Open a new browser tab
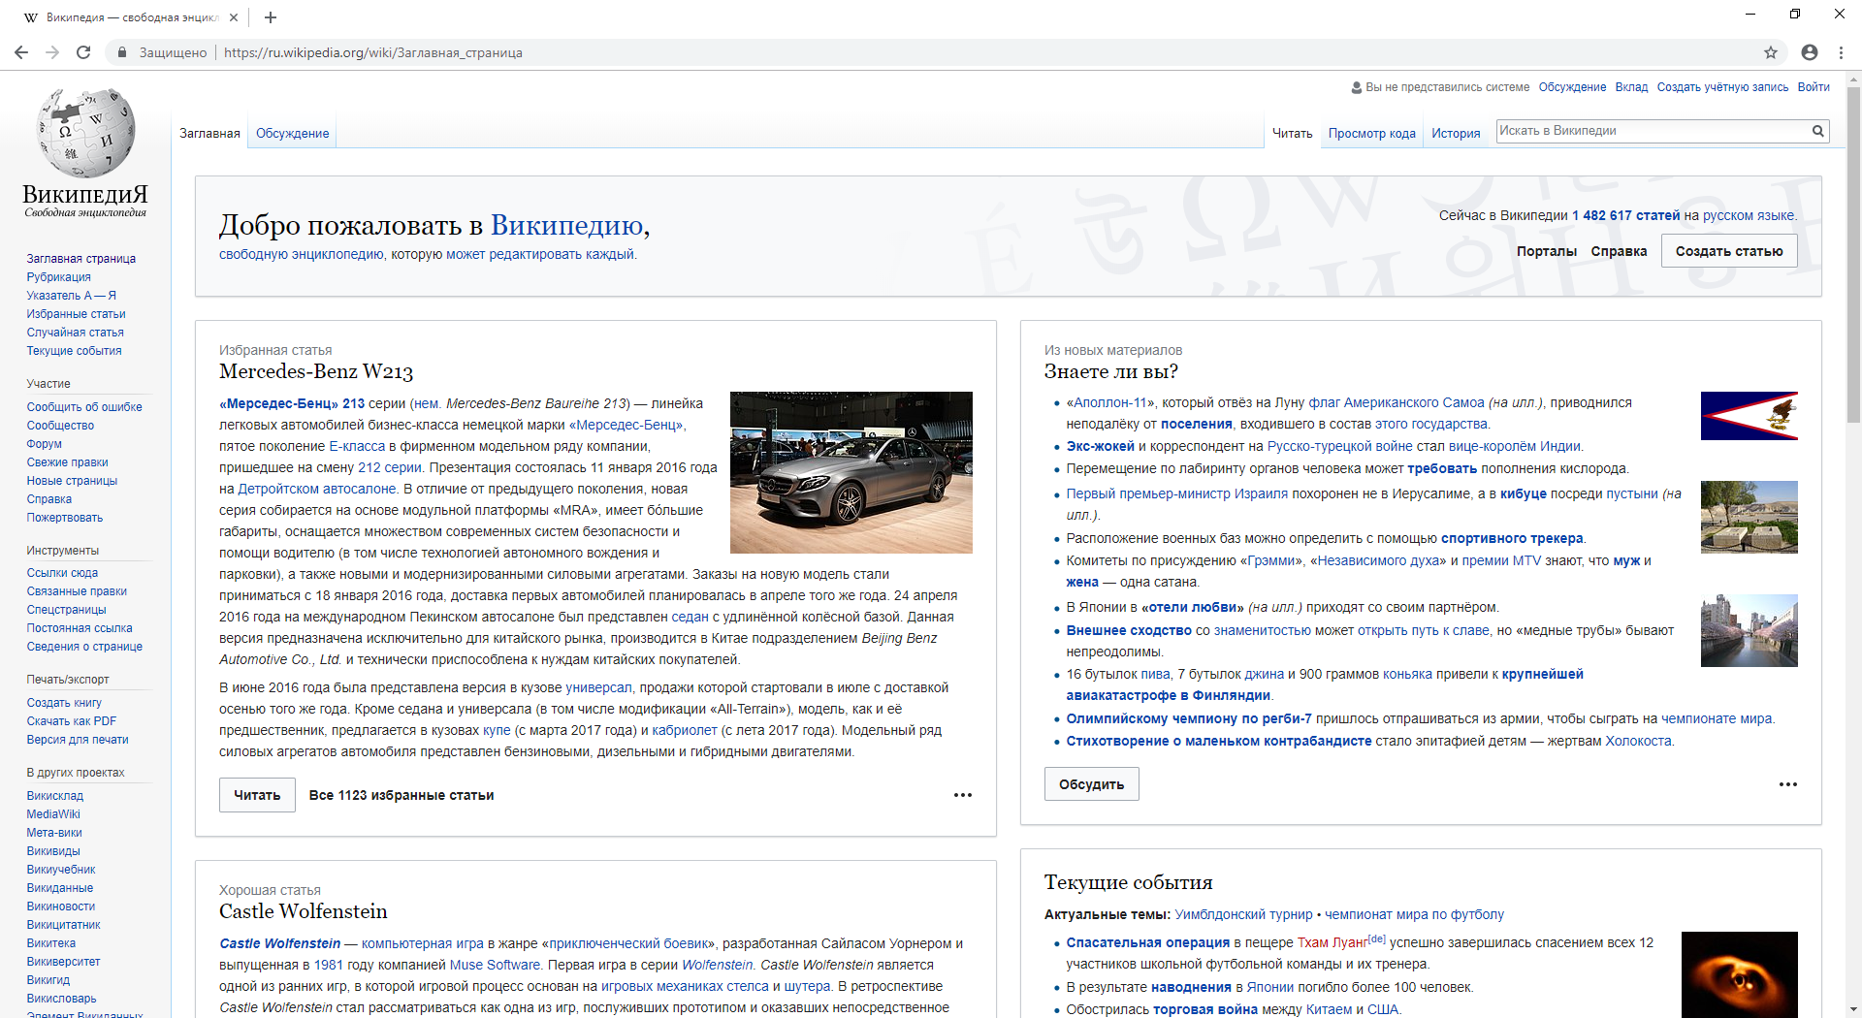This screenshot has width=1862, height=1018. point(271,17)
